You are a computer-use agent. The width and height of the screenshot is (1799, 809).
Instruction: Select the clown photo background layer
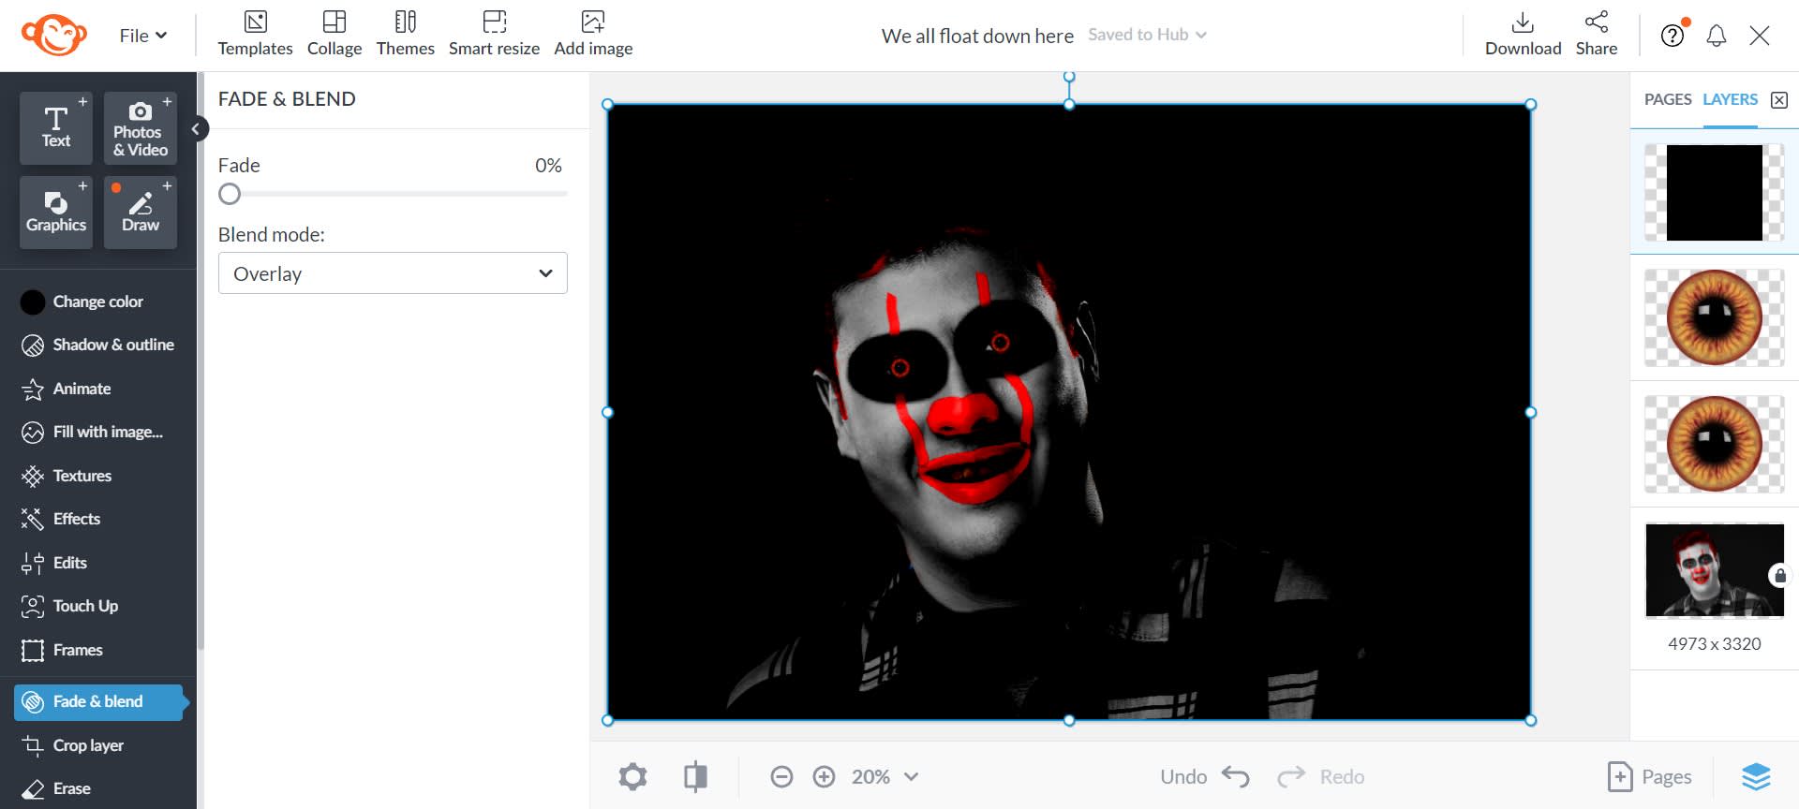click(1714, 570)
